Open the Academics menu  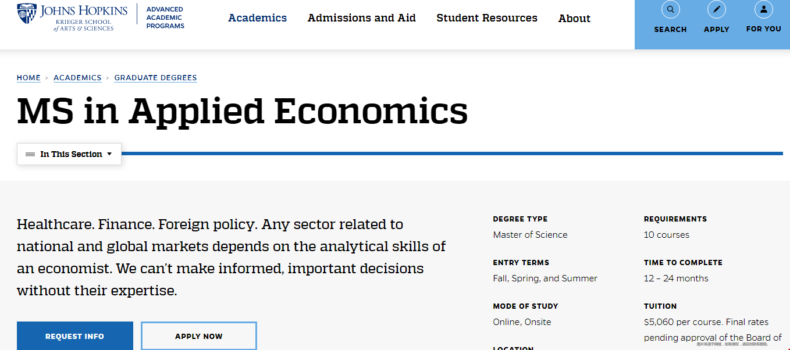pyautogui.click(x=257, y=18)
